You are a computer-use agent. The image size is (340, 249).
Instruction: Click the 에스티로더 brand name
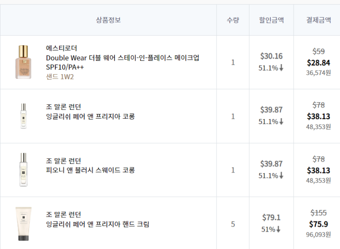(x=62, y=48)
